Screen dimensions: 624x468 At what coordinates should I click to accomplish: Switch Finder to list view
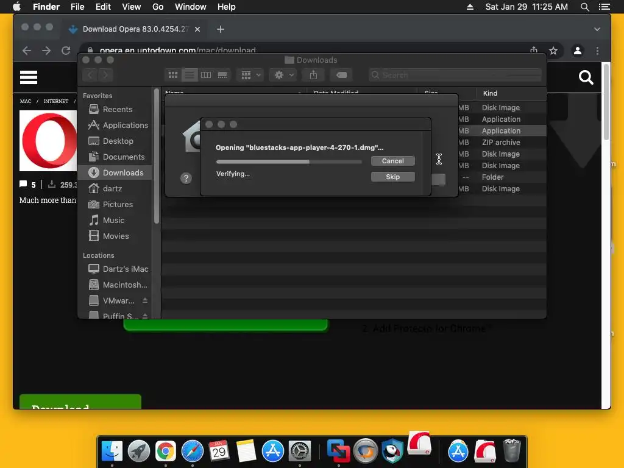(190, 75)
